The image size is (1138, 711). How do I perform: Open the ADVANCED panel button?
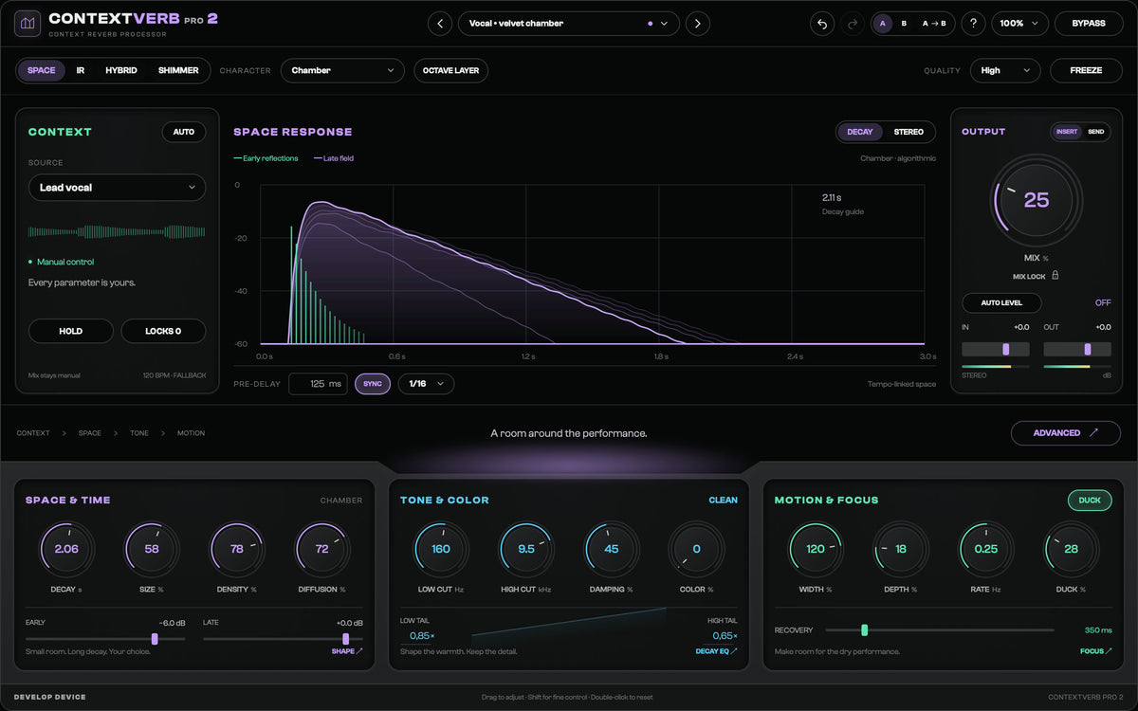point(1066,433)
